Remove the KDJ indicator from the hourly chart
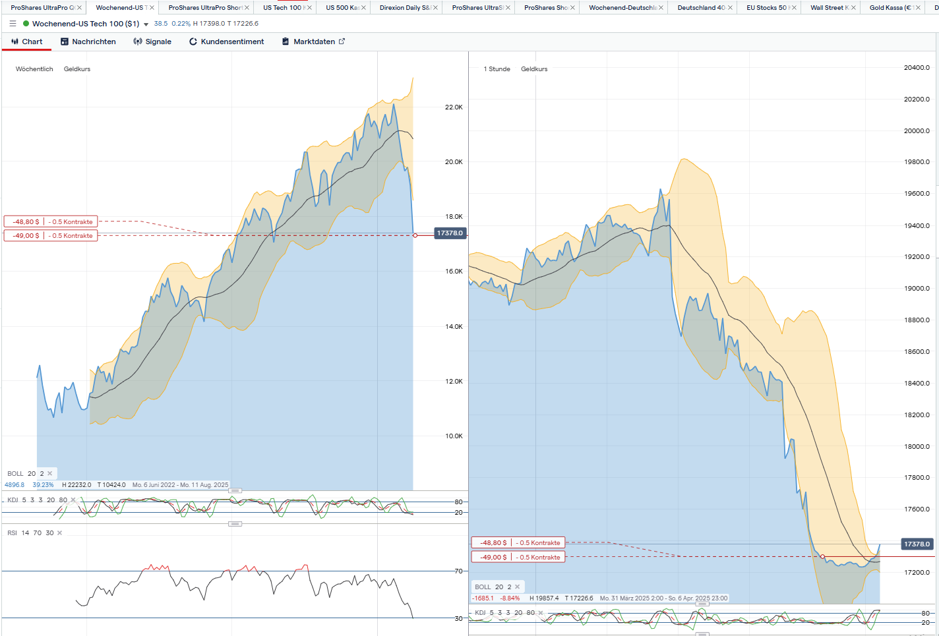Image resolution: width=939 pixels, height=636 pixels. [540, 613]
